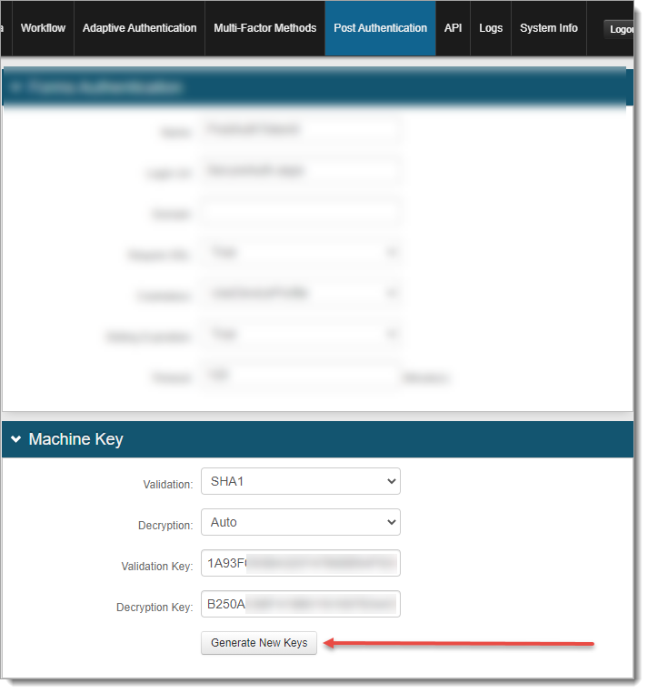Open the Sliding Expiration dropdown
The width and height of the screenshot is (648, 693).
(300, 335)
